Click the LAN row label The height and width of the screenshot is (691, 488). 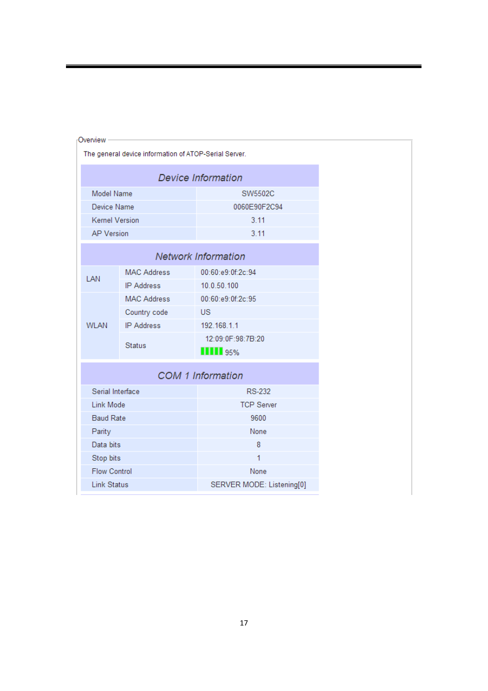[x=93, y=279]
